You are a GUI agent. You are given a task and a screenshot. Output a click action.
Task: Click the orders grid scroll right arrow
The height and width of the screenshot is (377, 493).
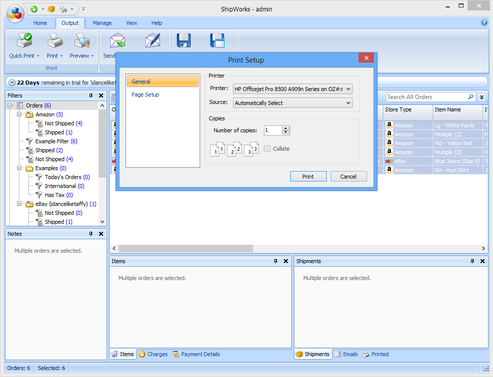(x=483, y=248)
